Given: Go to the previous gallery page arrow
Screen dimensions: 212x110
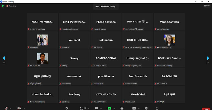Looking at the screenshot, I should click(4, 58).
